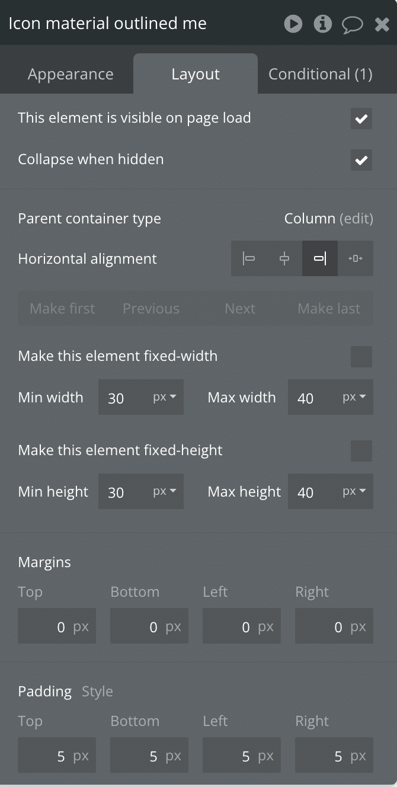The image size is (397, 787).
Task: Close the property editor panel
Action: pos(382,24)
